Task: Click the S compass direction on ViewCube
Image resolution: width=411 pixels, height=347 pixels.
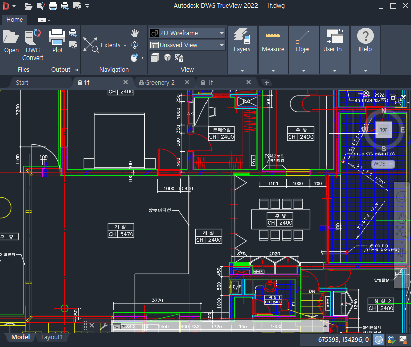Action: (384, 149)
